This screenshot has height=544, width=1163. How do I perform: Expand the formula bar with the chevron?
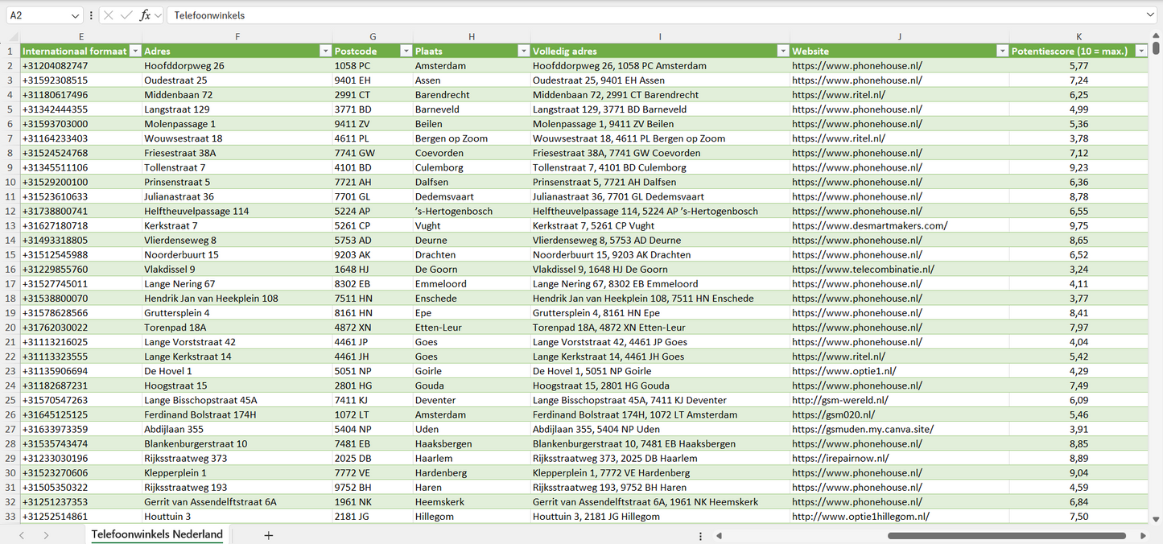(x=1150, y=15)
